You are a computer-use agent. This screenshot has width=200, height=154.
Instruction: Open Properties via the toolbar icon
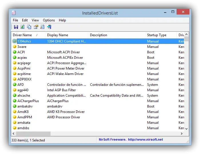tap(36, 27)
